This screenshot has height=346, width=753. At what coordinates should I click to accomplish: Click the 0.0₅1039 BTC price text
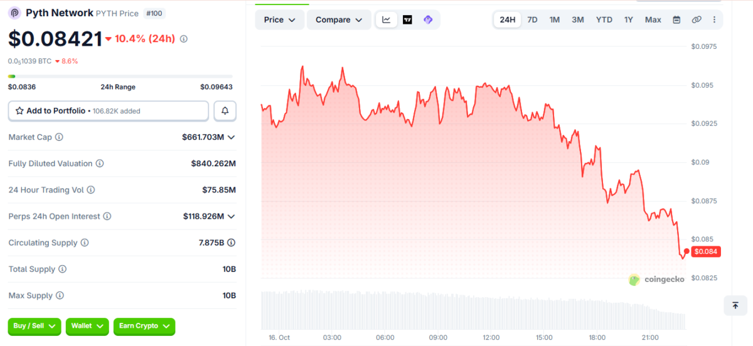point(29,61)
